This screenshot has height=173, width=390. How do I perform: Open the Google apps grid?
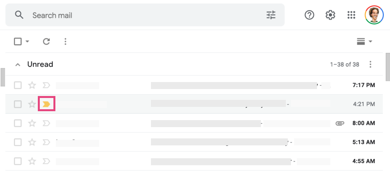click(x=351, y=15)
